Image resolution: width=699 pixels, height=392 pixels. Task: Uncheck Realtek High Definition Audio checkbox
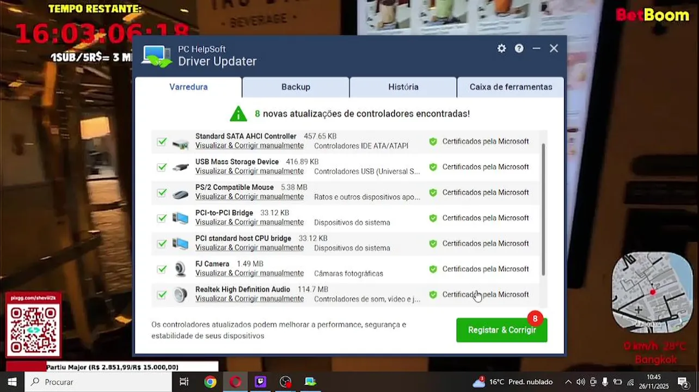pyautogui.click(x=162, y=295)
